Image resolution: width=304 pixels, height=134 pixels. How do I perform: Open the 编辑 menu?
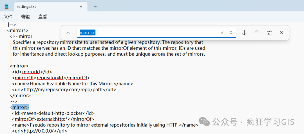[25, 17]
